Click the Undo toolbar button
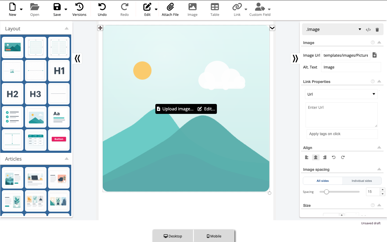Image resolution: width=387 pixels, height=242 pixels. pyautogui.click(x=102, y=10)
